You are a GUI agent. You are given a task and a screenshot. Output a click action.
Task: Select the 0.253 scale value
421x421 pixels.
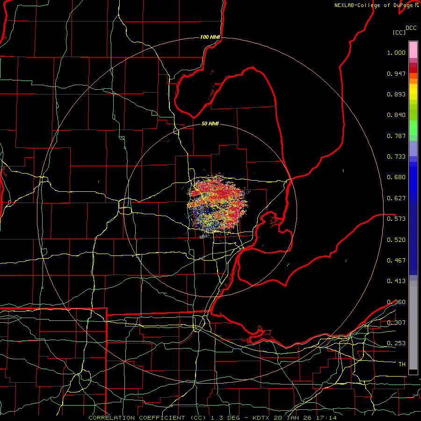396,343
